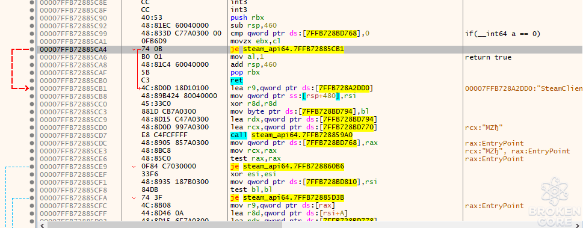
Task: Click the 'je steam_api64.7FFB728860B6' instruction
Action: (x=288, y=166)
